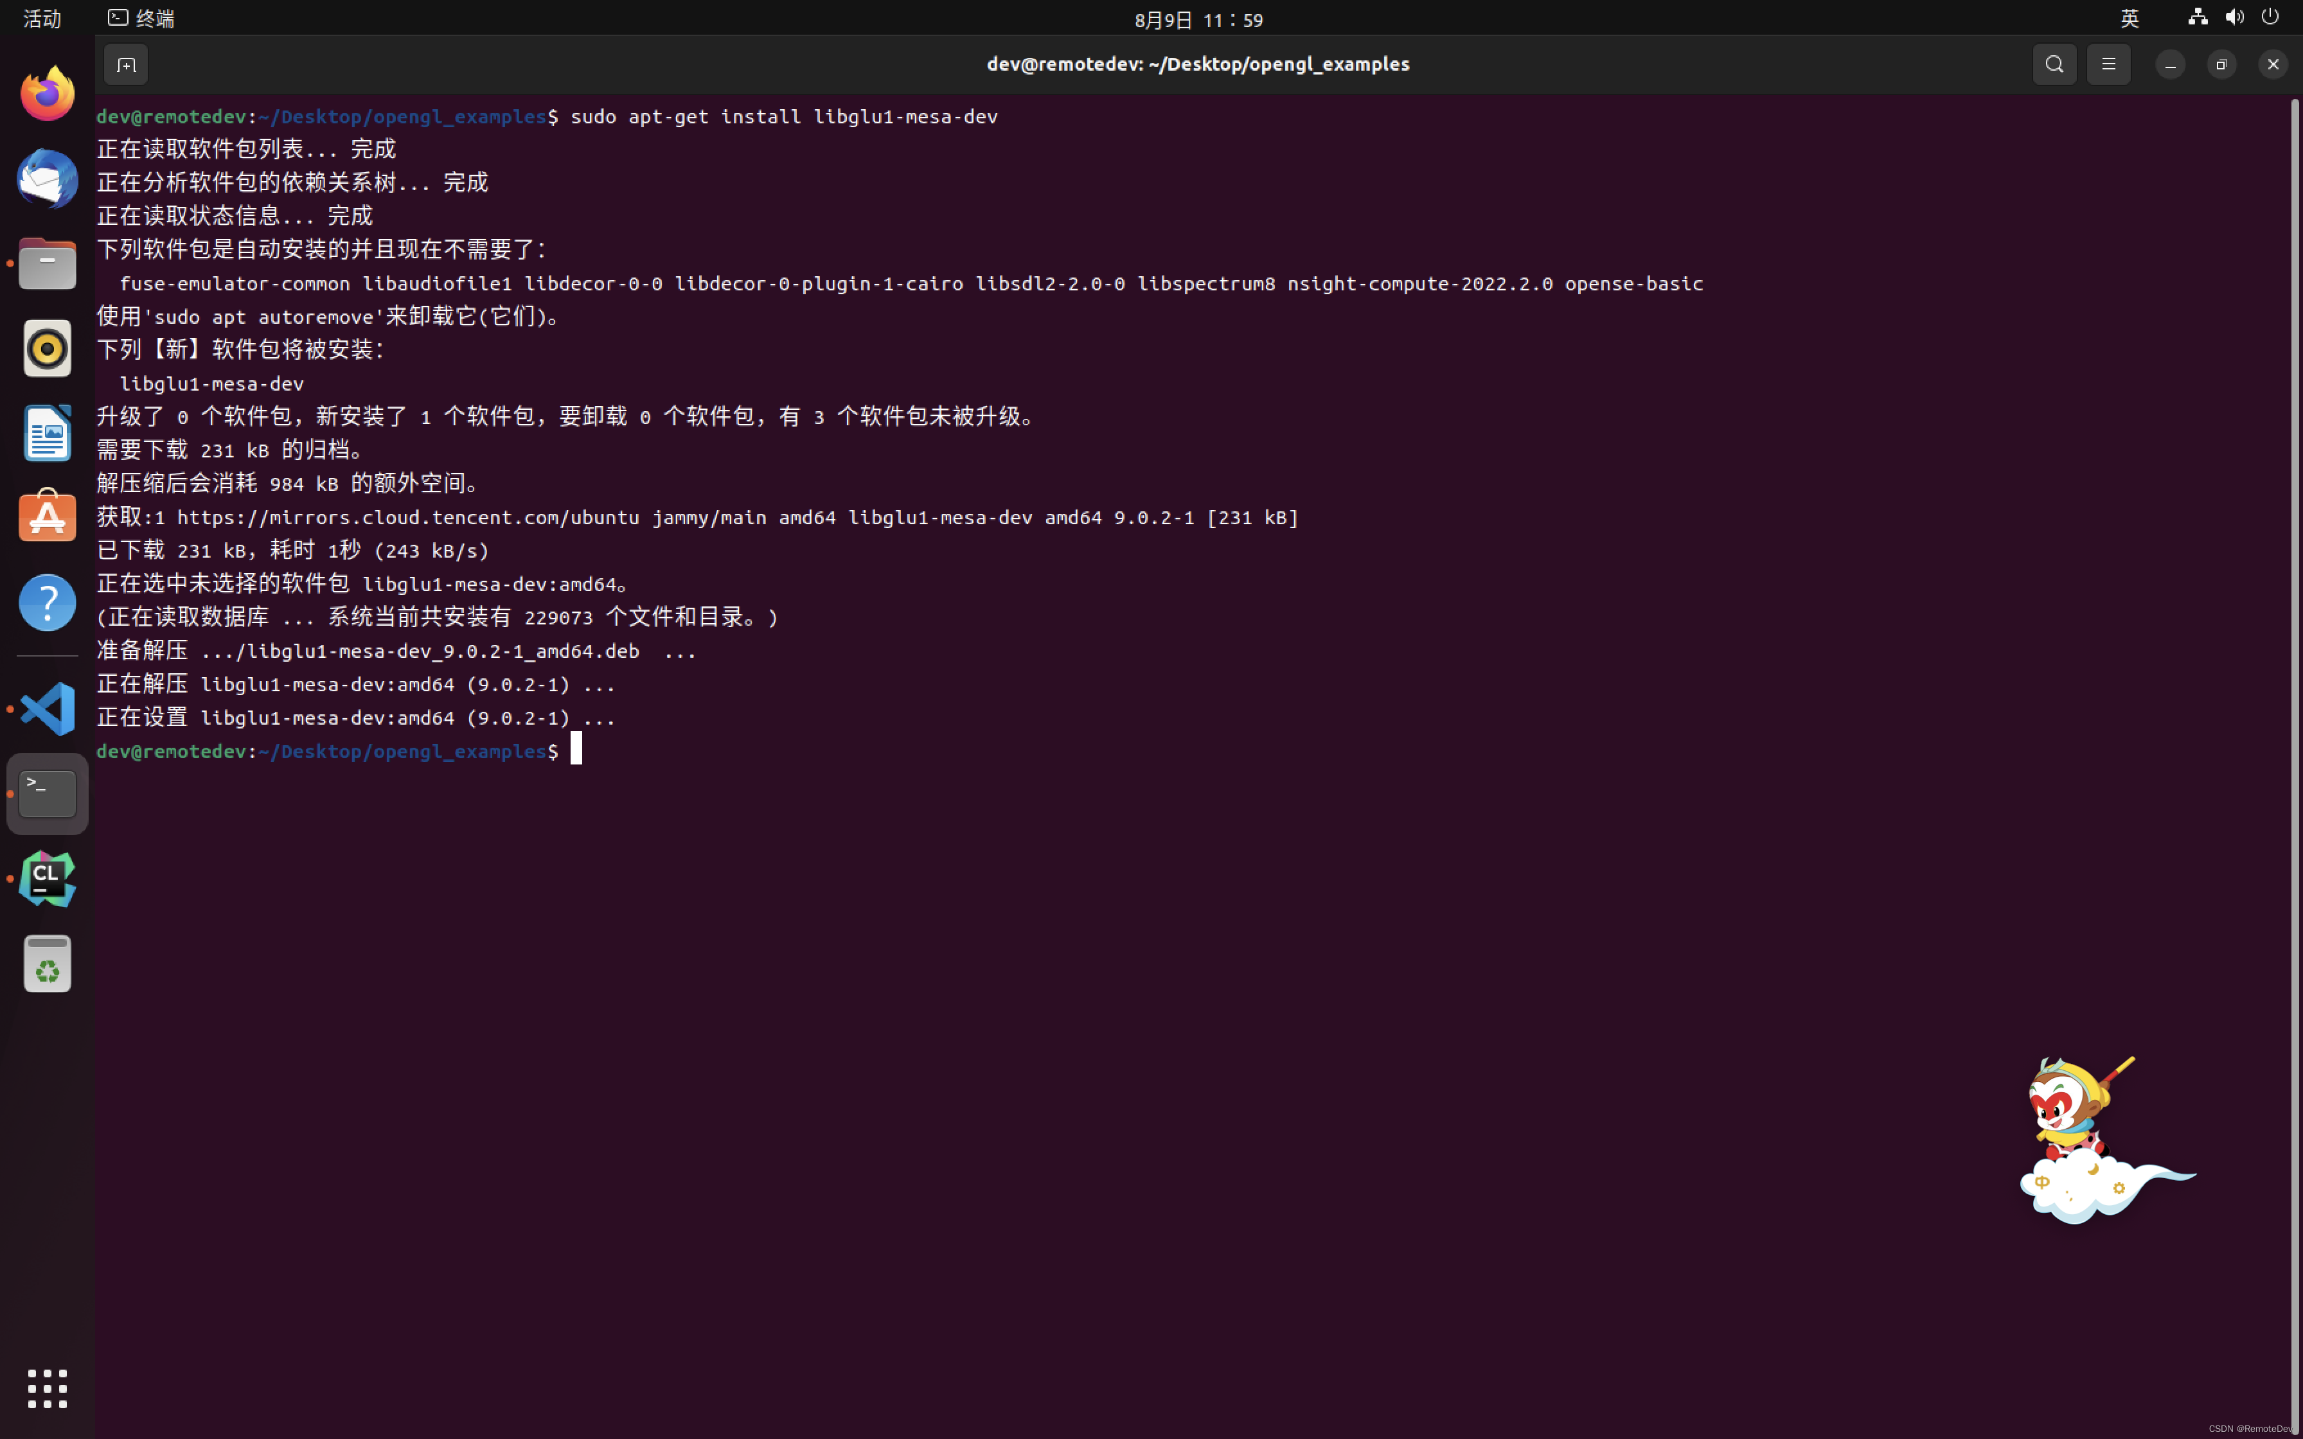This screenshot has width=2303, height=1439.
Task: Click 'fuse-emulator-common' package name
Action: click(235, 283)
